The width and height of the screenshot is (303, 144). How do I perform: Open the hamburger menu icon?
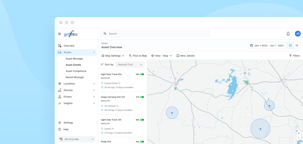click(x=59, y=34)
